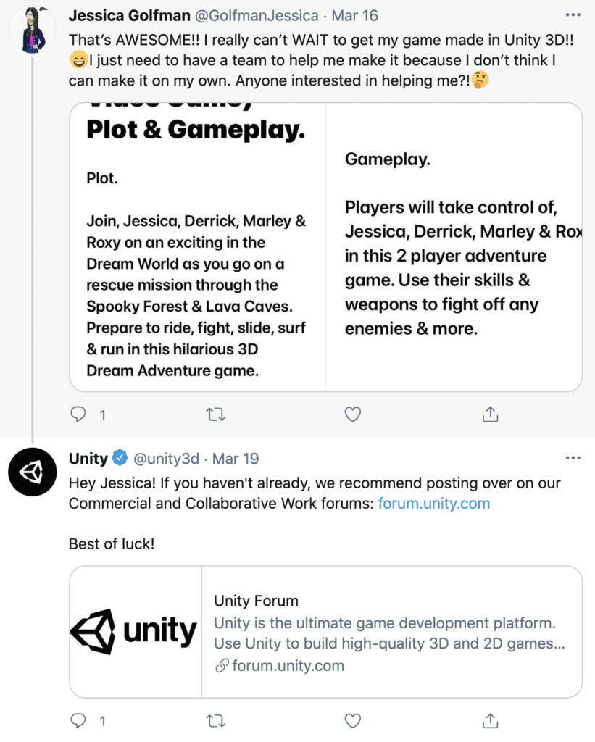The width and height of the screenshot is (595, 742).
Task: Share Unity's tweet using the upload icon
Action: 490,721
